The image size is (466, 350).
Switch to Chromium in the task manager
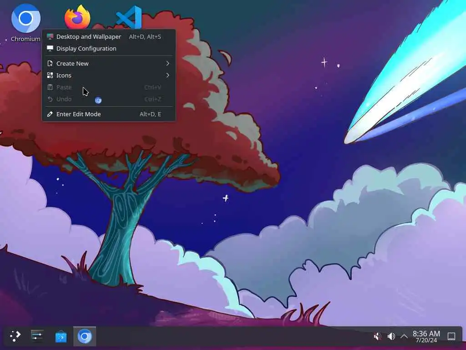pos(85,336)
